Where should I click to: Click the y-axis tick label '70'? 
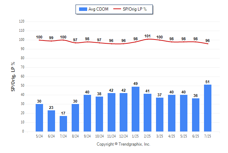[x=23, y=67]
